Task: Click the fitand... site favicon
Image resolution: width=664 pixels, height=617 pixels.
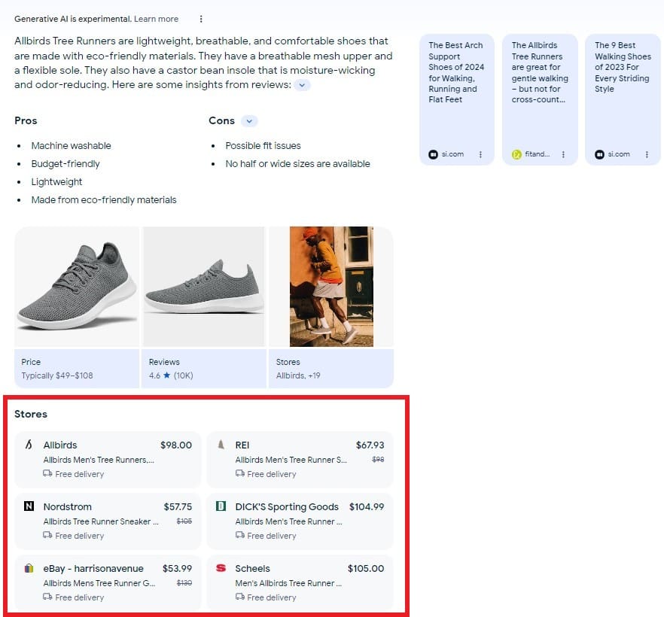Action: point(516,154)
